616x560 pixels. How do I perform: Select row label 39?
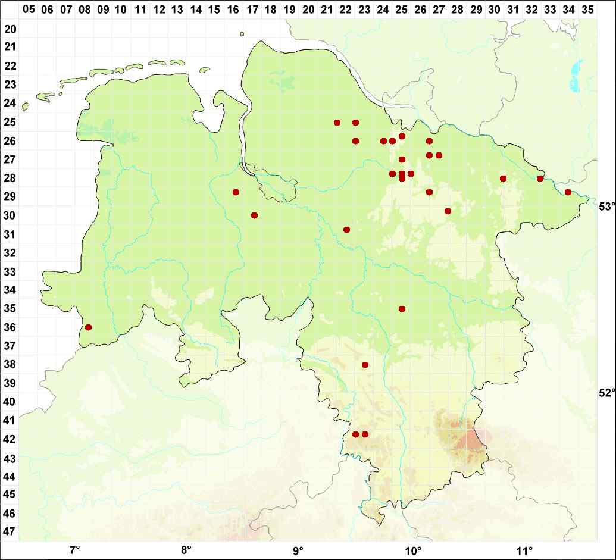(x=10, y=383)
